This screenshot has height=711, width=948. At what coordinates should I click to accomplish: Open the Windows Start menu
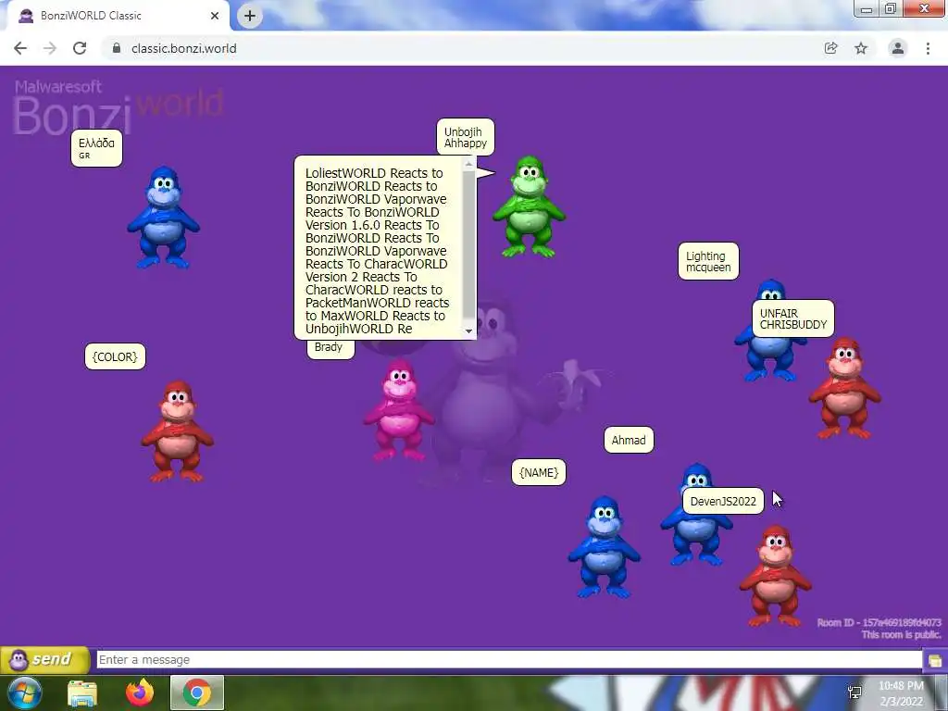[25, 692]
